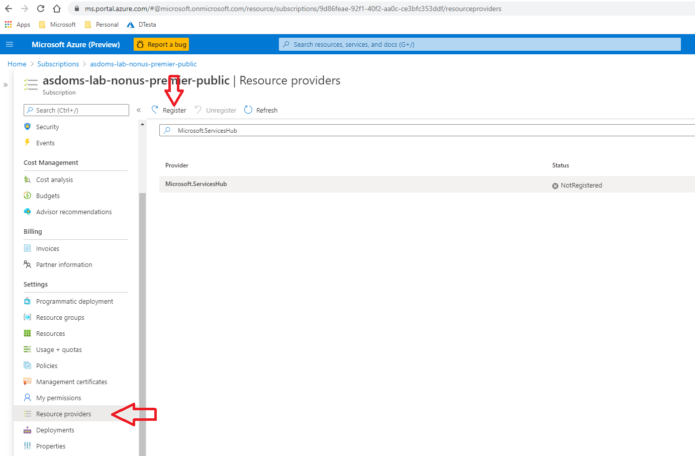Sort by Status column header
This screenshot has height=456, width=695.
(561, 165)
